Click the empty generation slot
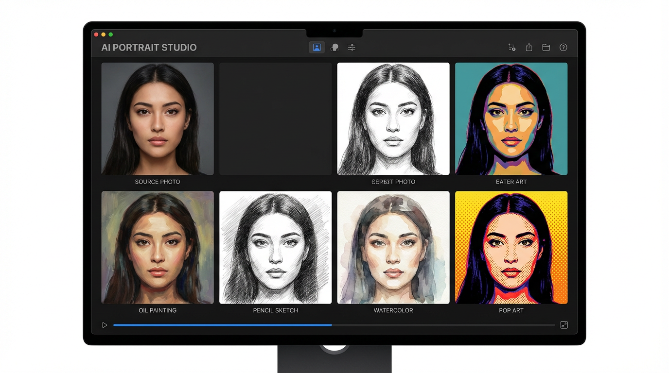The height and width of the screenshot is (373, 669). [x=275, y=119]
